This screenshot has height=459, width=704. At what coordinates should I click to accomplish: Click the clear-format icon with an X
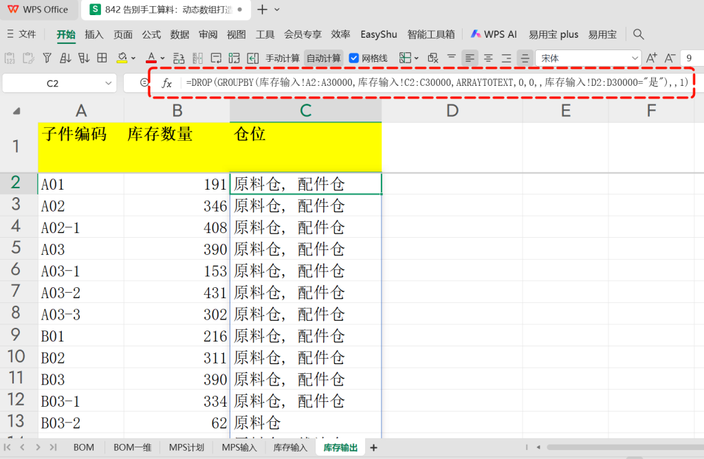[433, 58]
